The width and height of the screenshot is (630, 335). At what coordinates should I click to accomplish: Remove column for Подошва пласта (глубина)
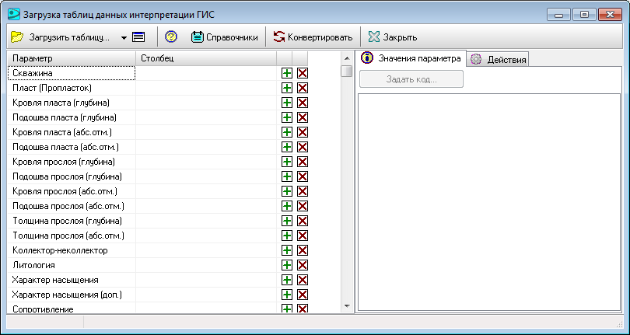click(303, 117)
